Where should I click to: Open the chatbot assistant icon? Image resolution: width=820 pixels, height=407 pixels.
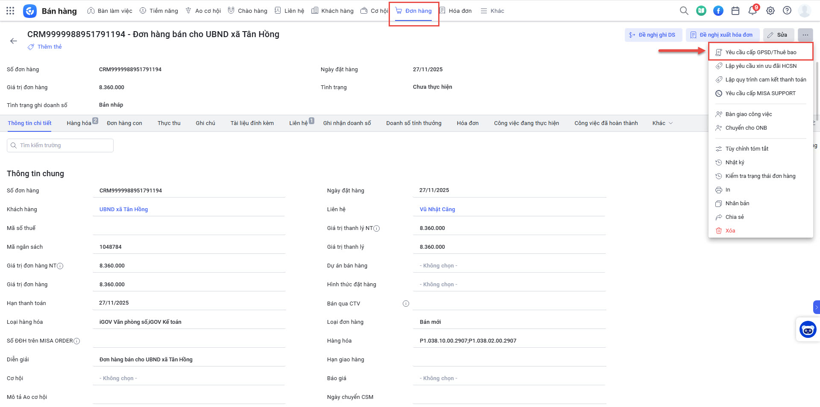coord(808,329)
